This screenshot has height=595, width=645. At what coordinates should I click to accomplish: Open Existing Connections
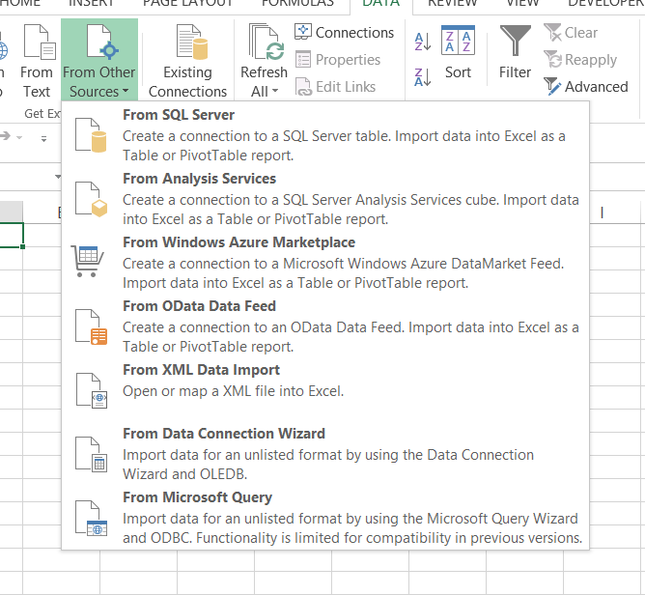(187, 60)
